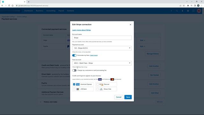
Task: Click the Account name input field
Action: (102, 38)
